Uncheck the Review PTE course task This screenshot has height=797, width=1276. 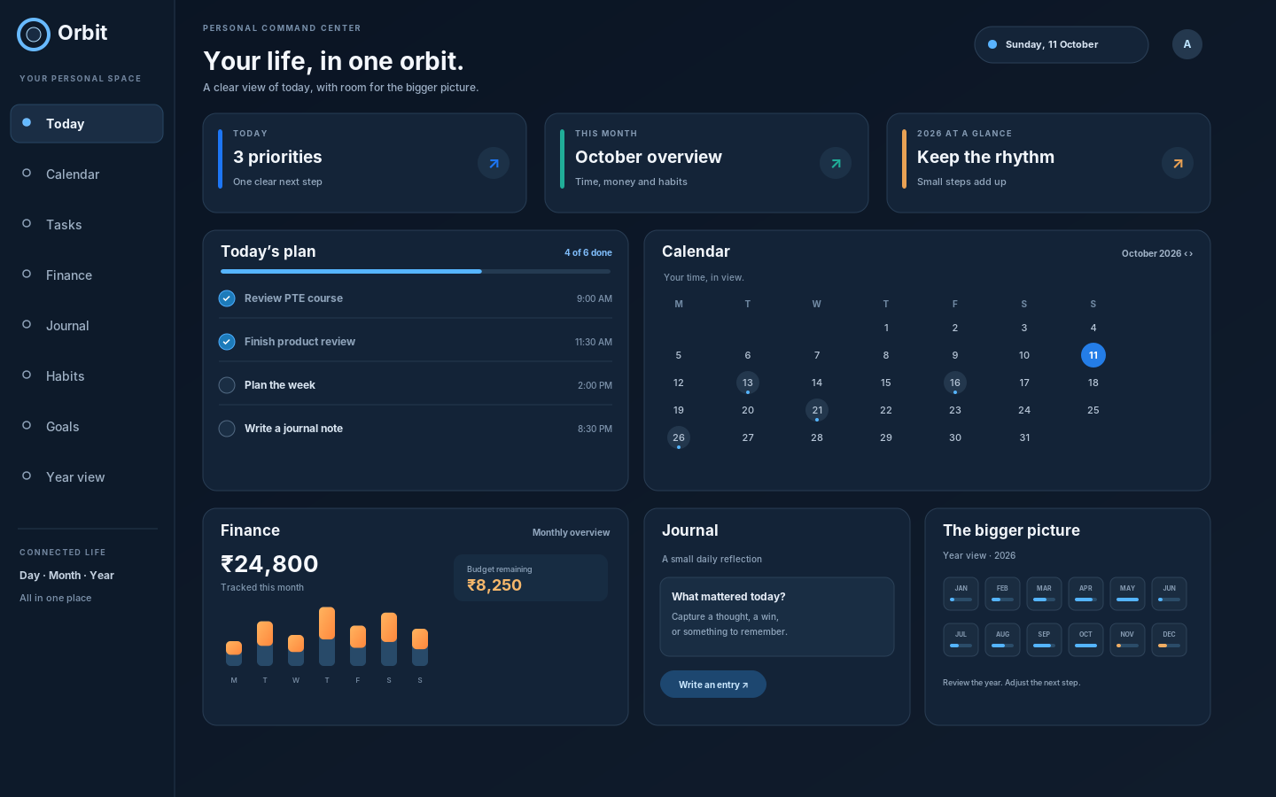(227, 298)
